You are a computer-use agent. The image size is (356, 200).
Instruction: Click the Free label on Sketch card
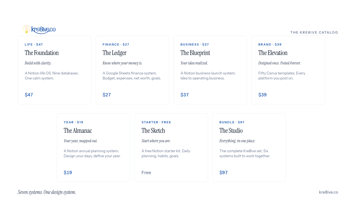pos(146,172)
